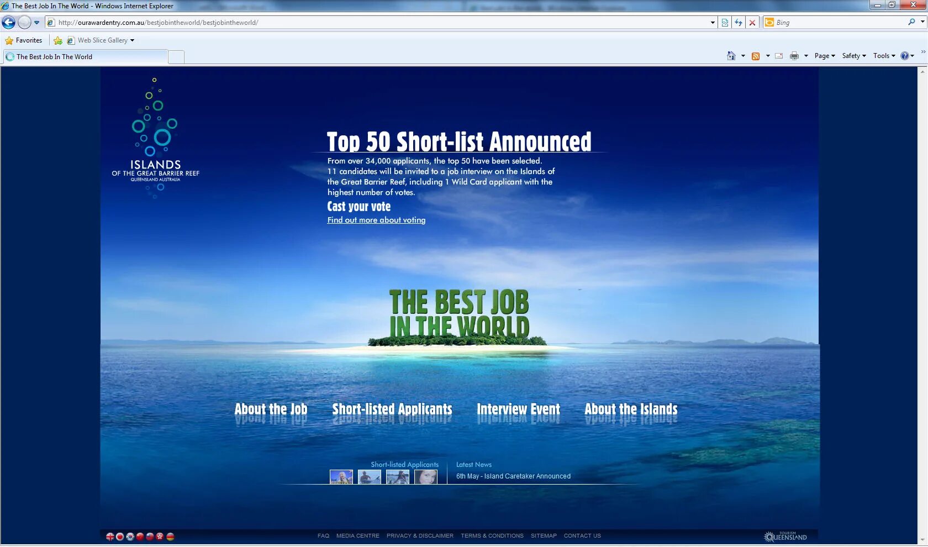Screen dimensions: 928x547
Task: Open the 'About the Job' section
Action: [x=271, y=409]
